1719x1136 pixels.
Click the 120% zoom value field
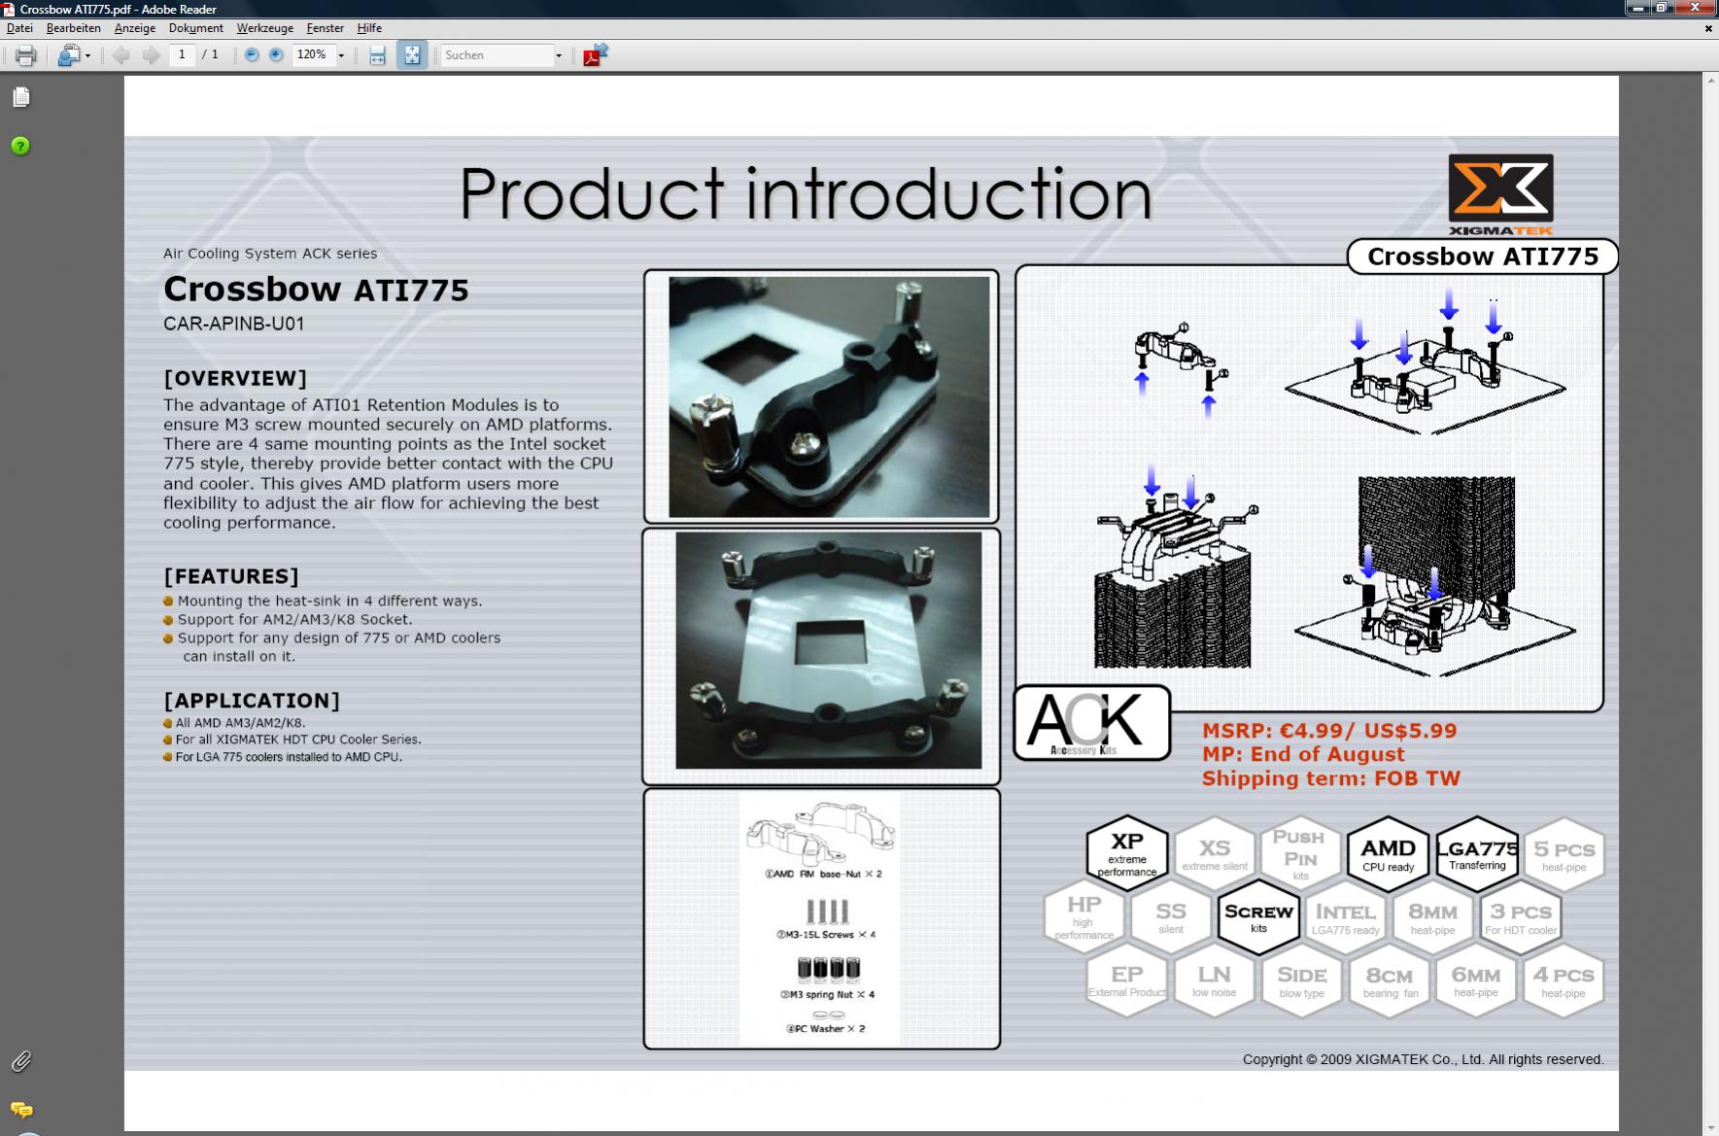click(x=313, y=55)
